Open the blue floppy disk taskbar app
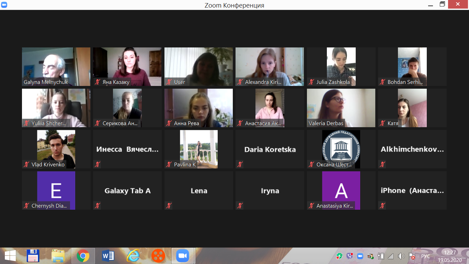 click(x=33, y=256)
